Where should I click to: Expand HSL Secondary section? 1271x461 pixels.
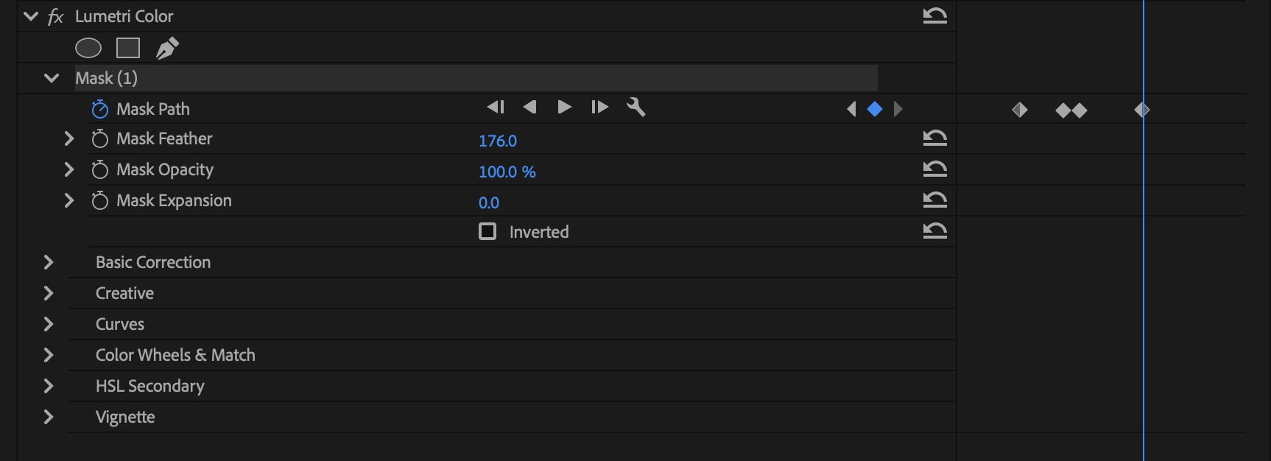coord(48,386)
